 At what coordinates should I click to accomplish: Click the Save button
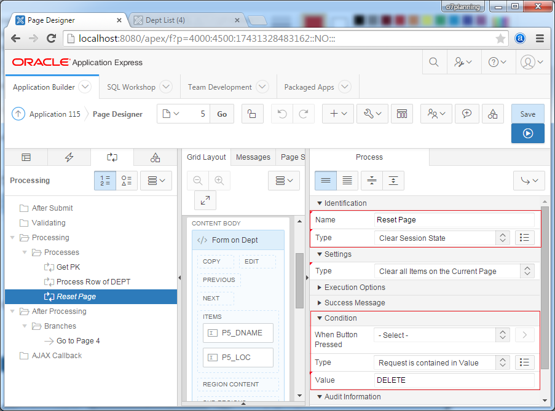tap(528, 114)
